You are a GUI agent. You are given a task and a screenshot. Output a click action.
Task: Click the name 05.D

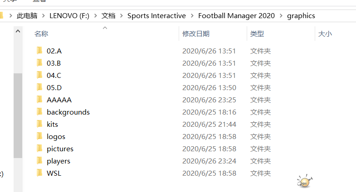point(54,88)
